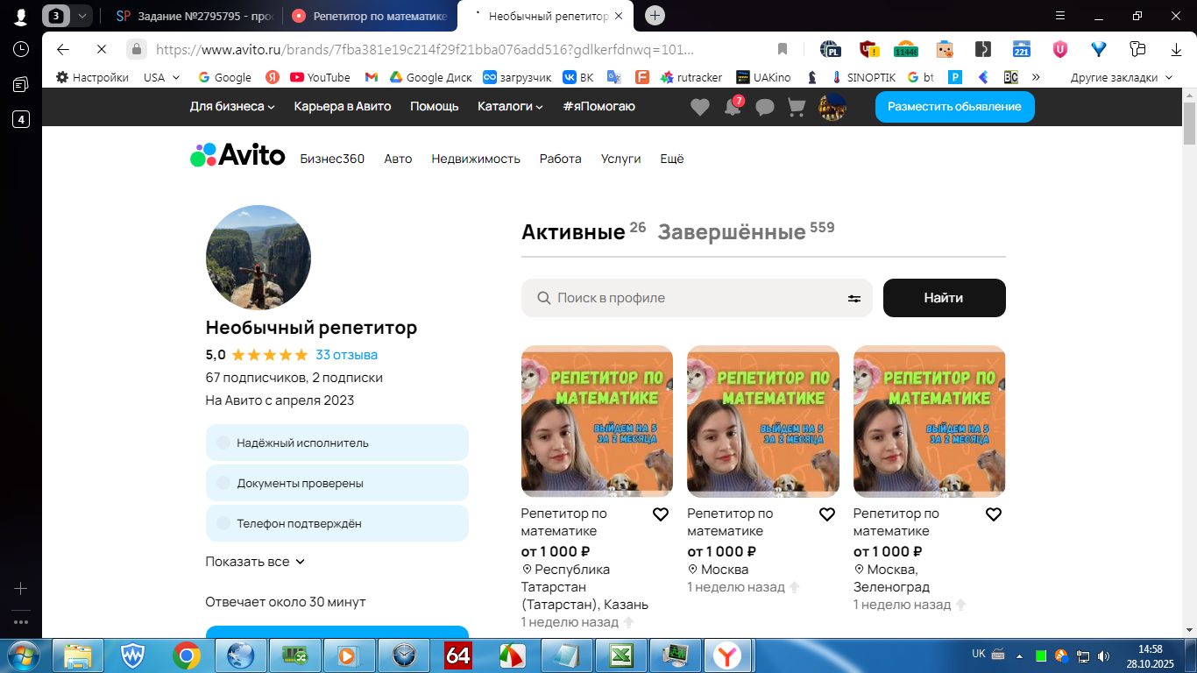Open the SINOPTIK bookmark
1197x673 pixels.
point(863,77)
